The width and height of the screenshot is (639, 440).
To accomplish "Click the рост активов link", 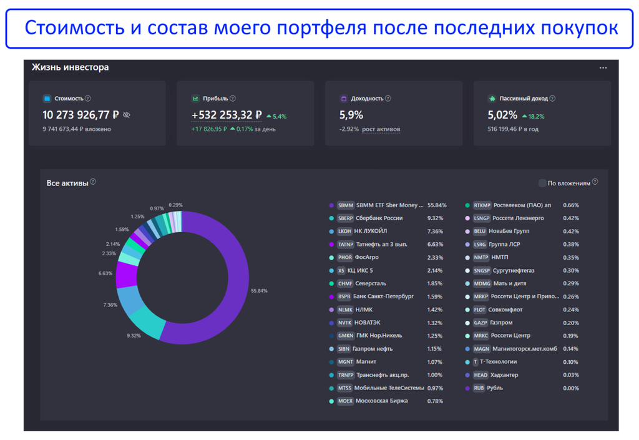I will click(381, 129).
